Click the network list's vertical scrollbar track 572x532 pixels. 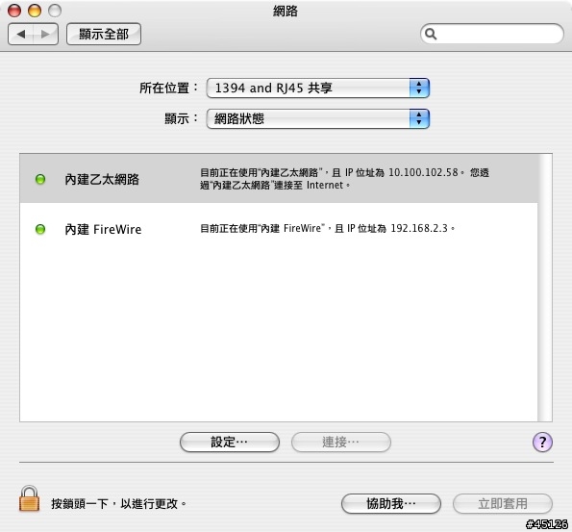tap(545, 288)
